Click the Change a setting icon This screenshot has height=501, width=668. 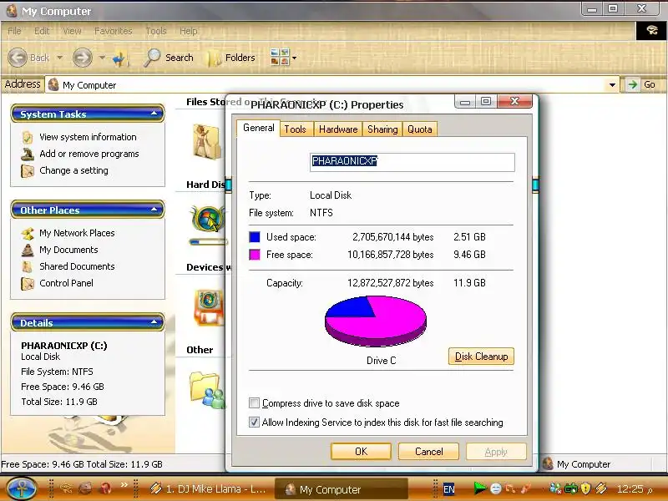(x=28, y=171)
